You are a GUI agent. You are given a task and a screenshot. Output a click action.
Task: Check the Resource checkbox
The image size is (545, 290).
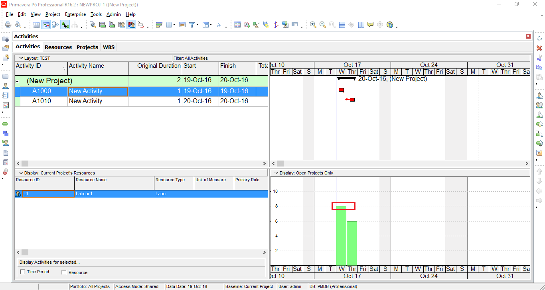(64, 272)
